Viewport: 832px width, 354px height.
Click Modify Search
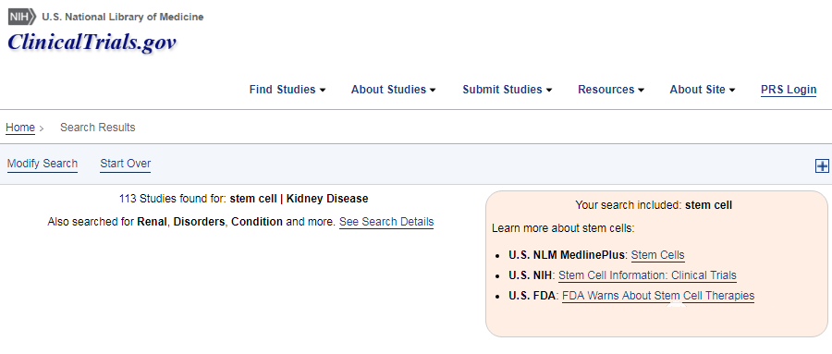43,164
